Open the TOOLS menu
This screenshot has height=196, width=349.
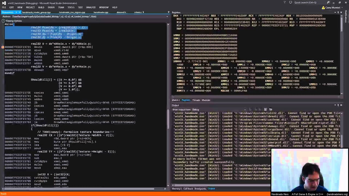tap(71, 7)
